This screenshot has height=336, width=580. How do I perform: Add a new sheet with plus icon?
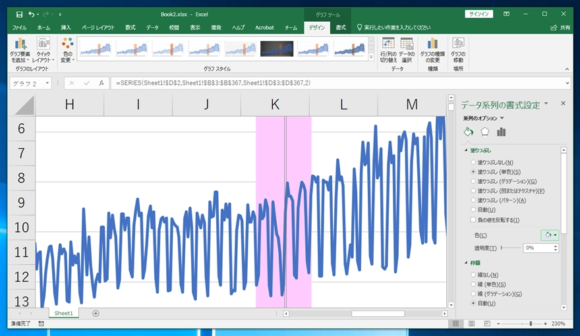(x=96, y=314)
